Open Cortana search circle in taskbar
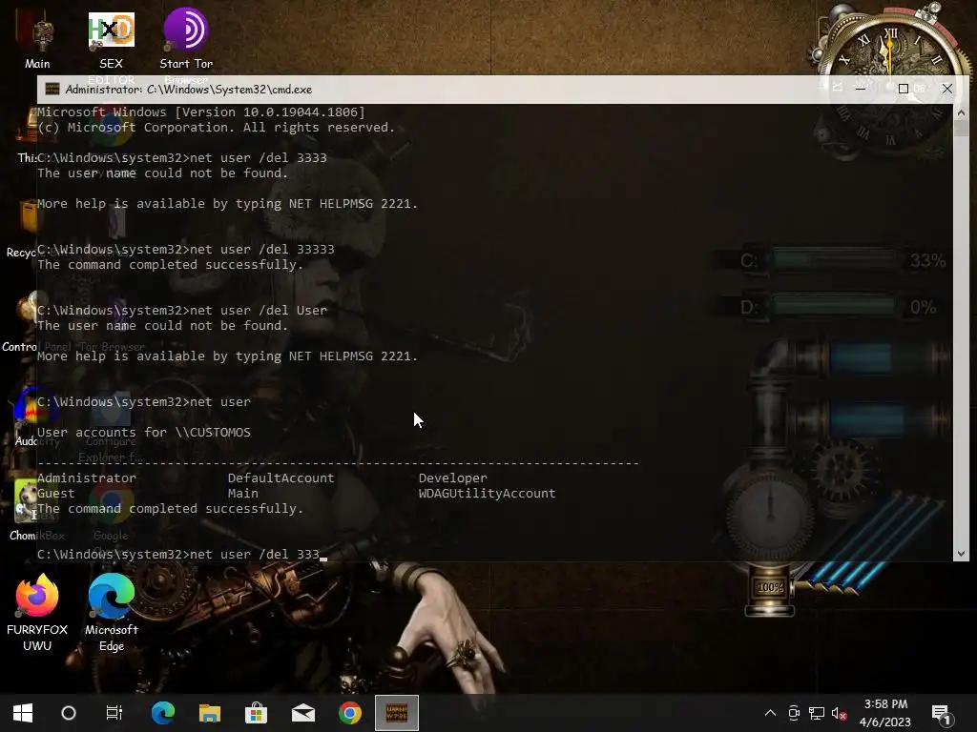 69,713
